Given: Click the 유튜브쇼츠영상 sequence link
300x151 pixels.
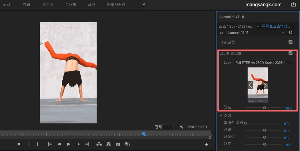Looking at the screenshot, I should click(276, 26).
